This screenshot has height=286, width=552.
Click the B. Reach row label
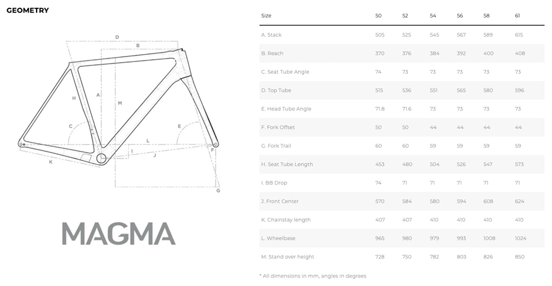272,53
